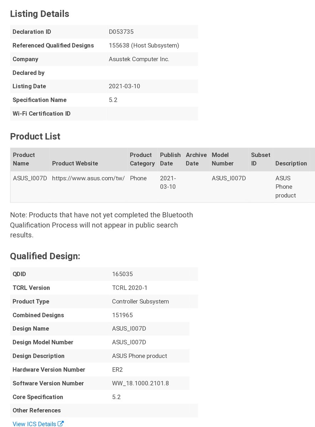Image resolution: width=315 pixels, height=427 pixels.
Task: Click the Publish Date column header
Action: pyautogui.click(x=170, y=159)
